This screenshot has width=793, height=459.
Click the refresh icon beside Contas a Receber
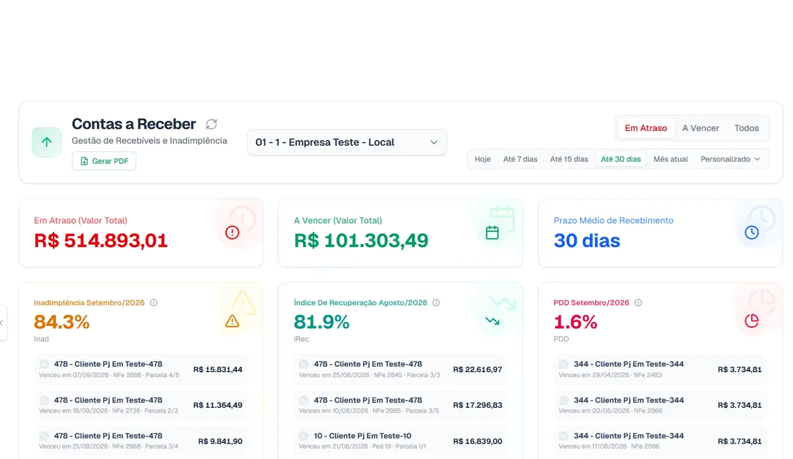[x=211, y=124]
